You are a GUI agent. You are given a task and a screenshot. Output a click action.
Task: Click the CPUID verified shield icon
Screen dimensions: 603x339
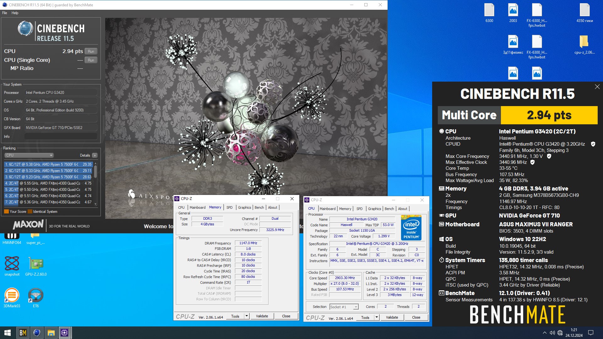point(593,144)
